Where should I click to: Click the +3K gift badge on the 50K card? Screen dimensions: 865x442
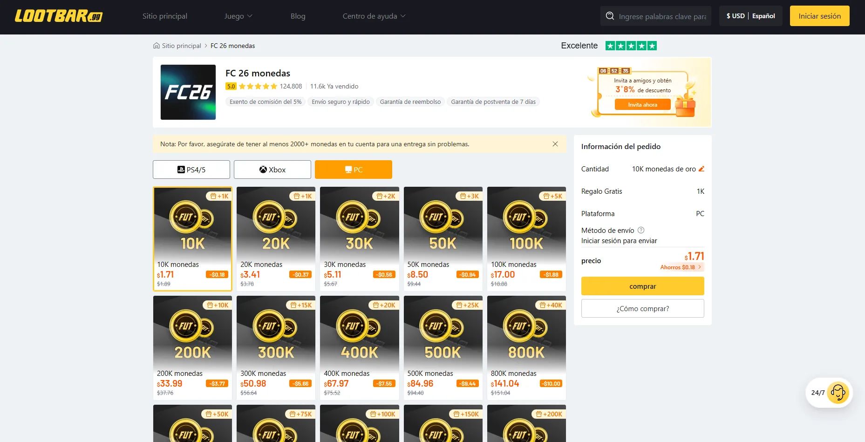pos(469,196)
